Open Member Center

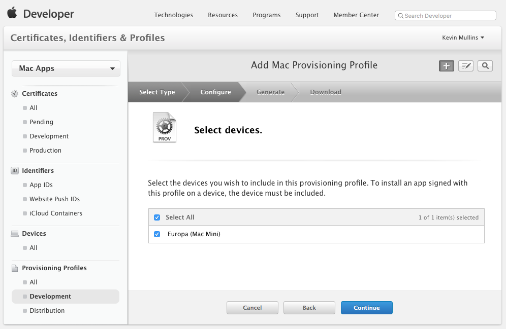[x=356, y=15]
